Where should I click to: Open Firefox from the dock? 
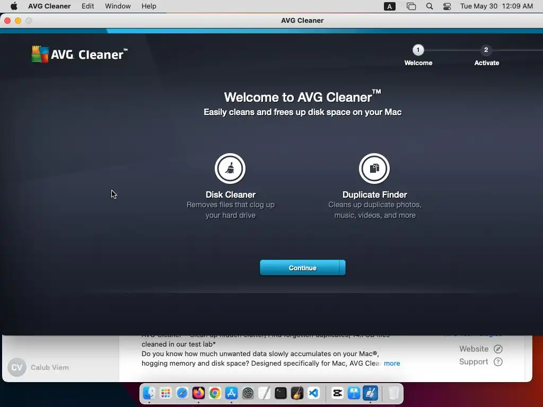pos(198,393)
